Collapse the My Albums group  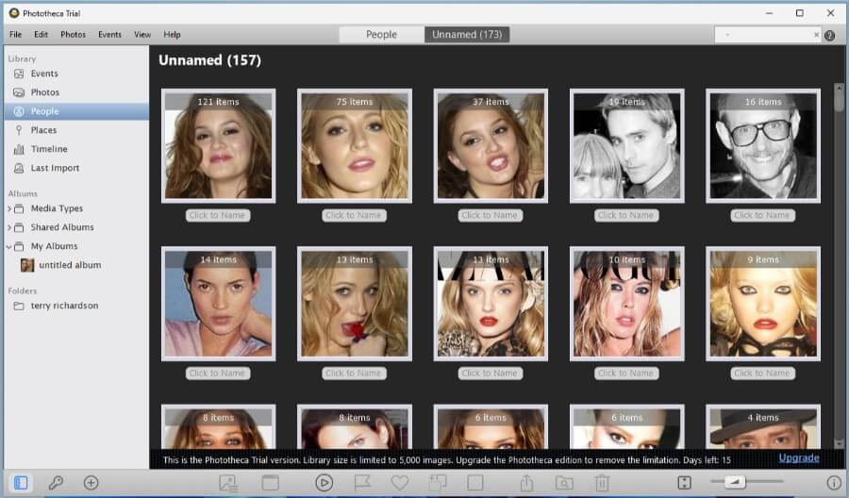[9, 246]
